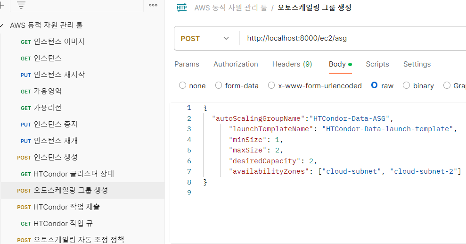Select the raw body radio button
The image size is (466, 244).
[x=375, y=85]
